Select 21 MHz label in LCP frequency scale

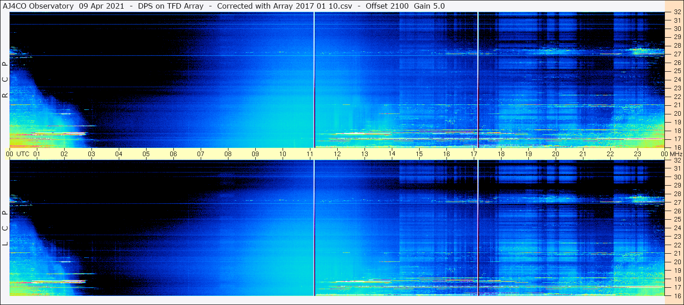(x=677, y=253)
